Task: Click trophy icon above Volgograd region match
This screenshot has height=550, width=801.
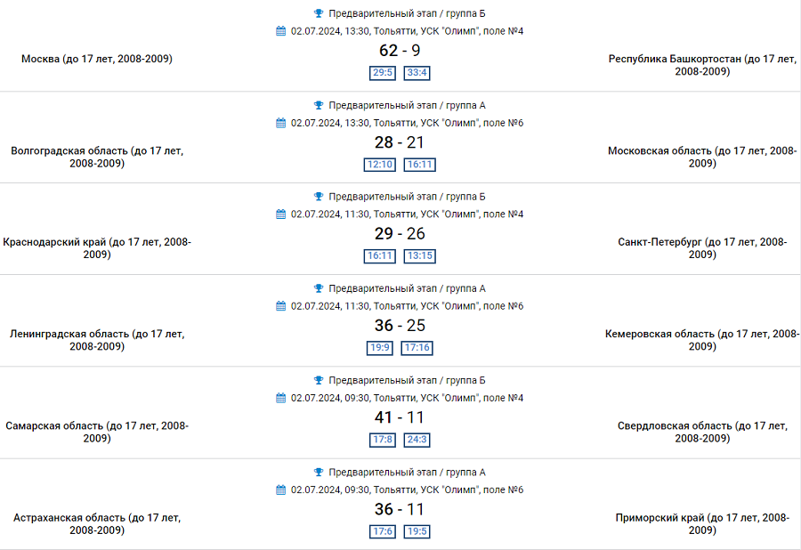Action: point(319,105)
